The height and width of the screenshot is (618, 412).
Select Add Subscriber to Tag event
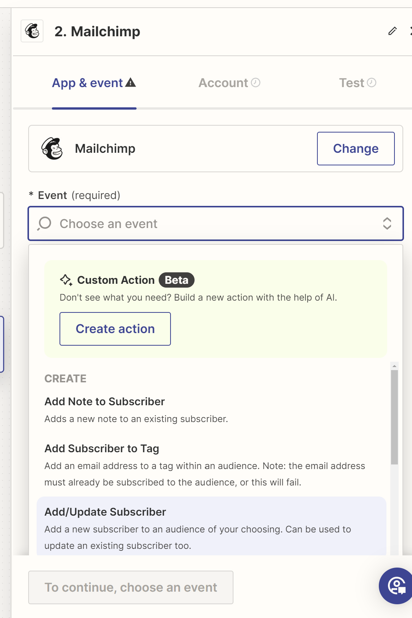[x=211, y=465]
